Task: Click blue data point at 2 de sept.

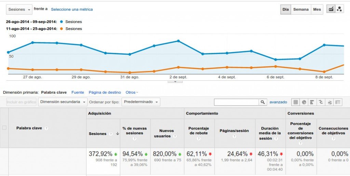Action: point(178,41)
